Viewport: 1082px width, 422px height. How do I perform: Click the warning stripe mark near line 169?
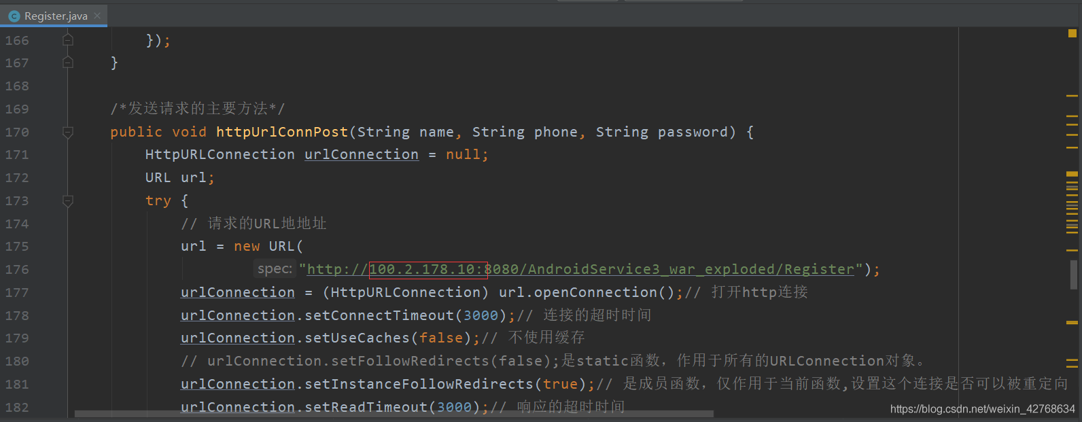pyautogui.click(x=1072, y=96)
